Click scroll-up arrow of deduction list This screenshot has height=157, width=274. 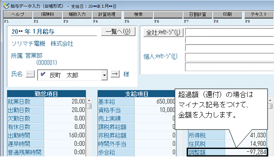coord(270,101)
